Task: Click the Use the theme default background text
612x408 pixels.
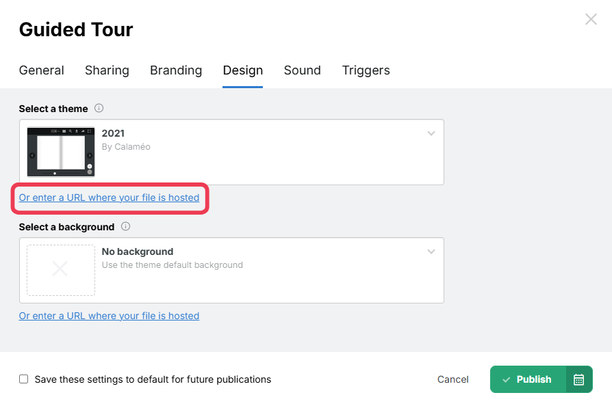Action: click(x=173, y=265)
